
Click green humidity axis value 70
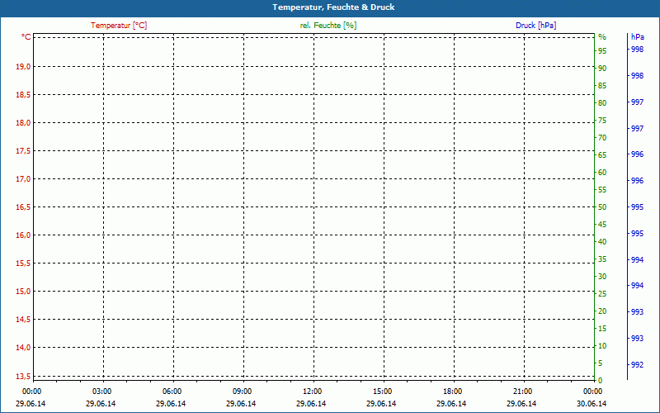click(602, 138)
